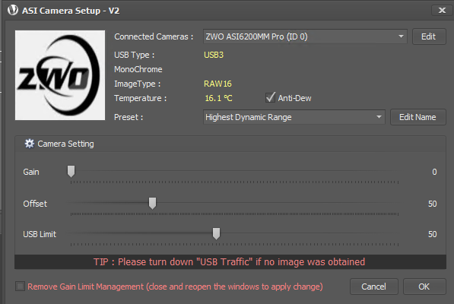Click the 16.1 °C temperature reading

coord(218,98)
